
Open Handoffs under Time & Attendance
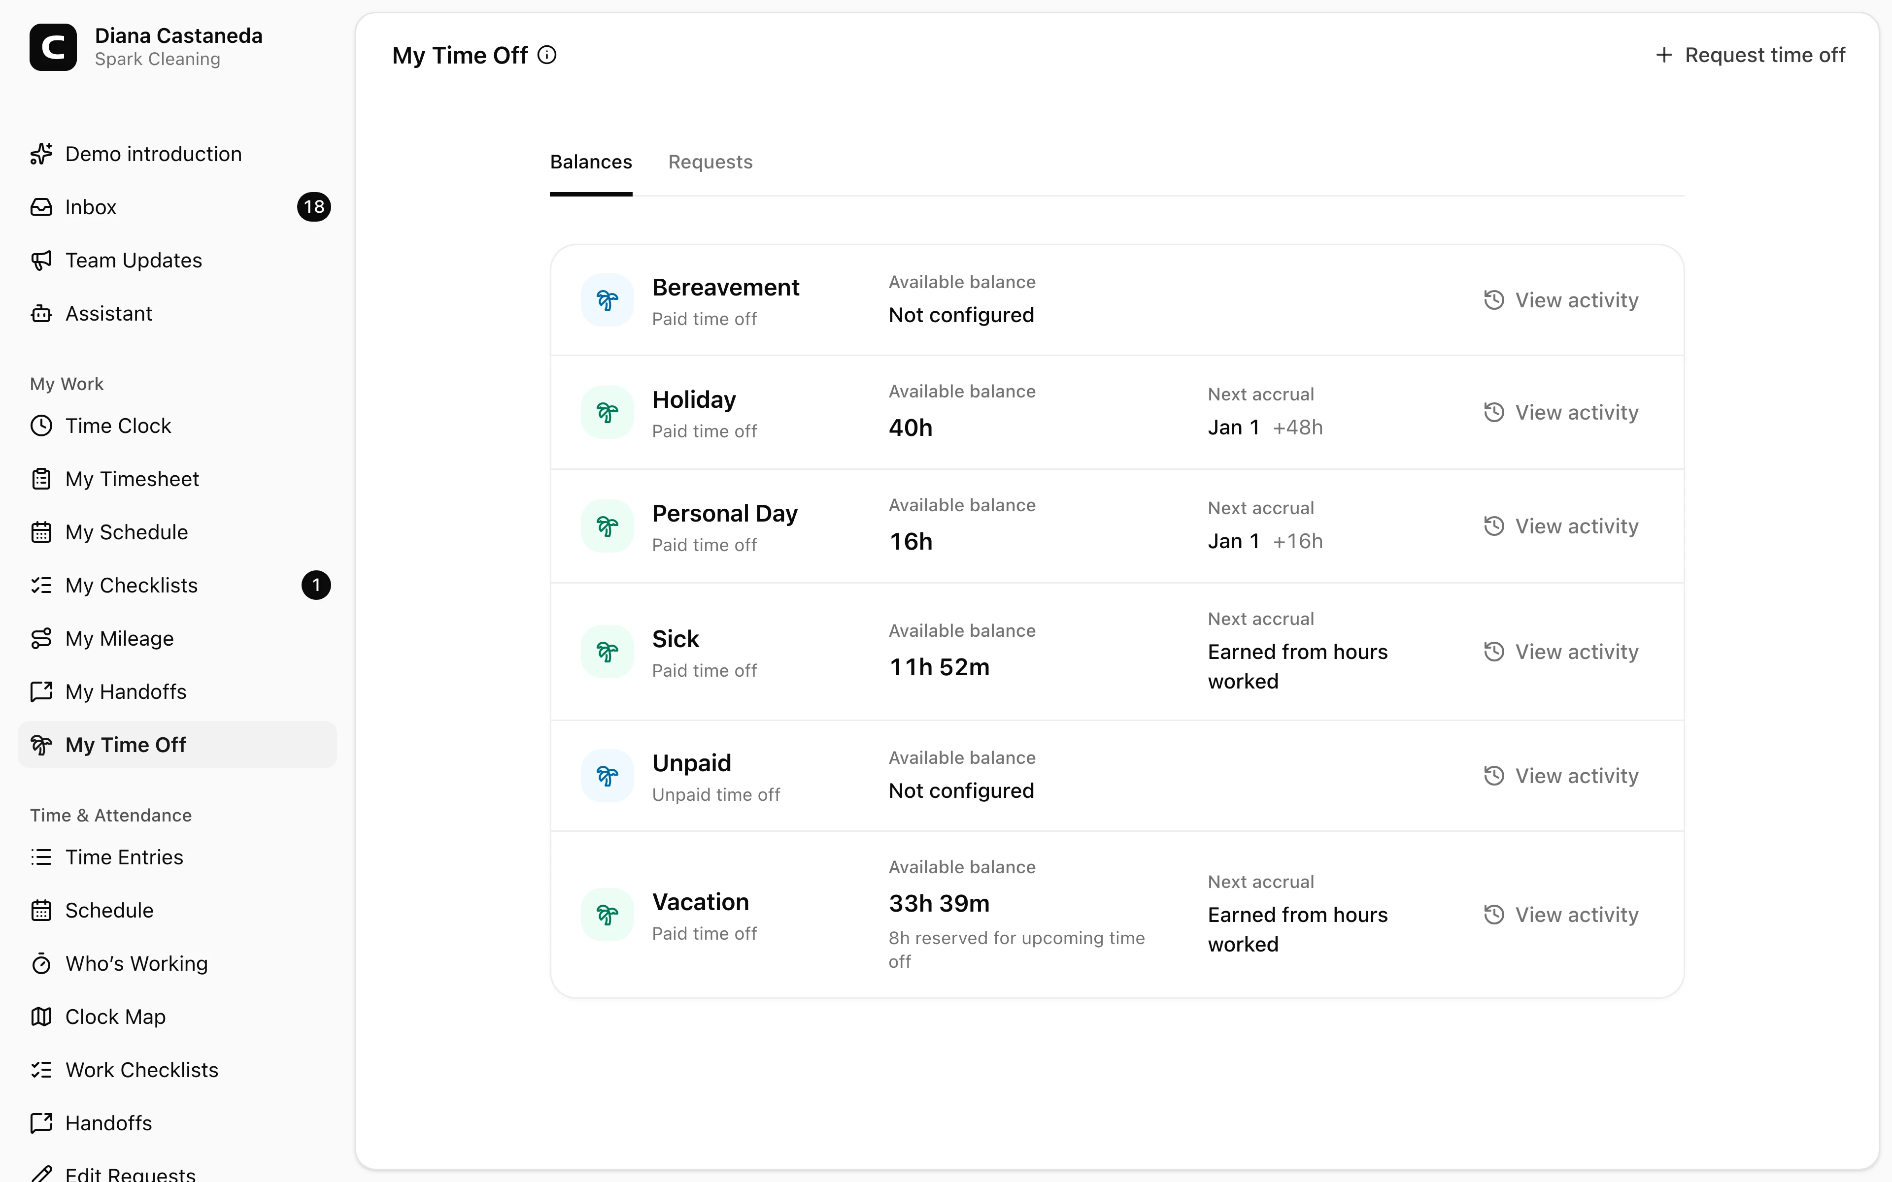177,1123
